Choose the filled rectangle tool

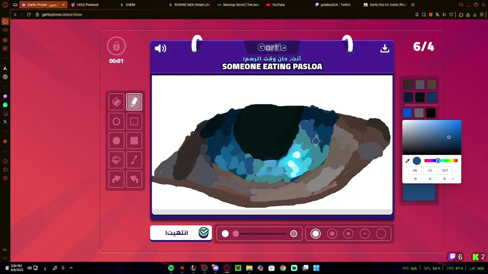(134, 141)
